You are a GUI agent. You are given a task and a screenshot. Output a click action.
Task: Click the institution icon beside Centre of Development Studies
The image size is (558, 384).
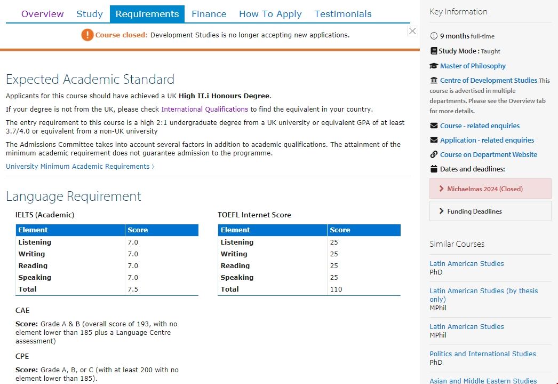(x=434, y=81)
